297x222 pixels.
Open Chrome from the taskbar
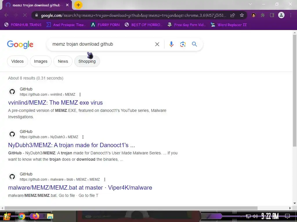21,216
